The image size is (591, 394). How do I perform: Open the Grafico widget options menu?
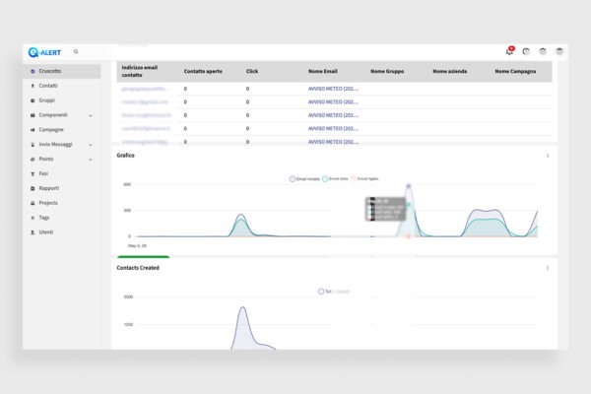(548, 156)
